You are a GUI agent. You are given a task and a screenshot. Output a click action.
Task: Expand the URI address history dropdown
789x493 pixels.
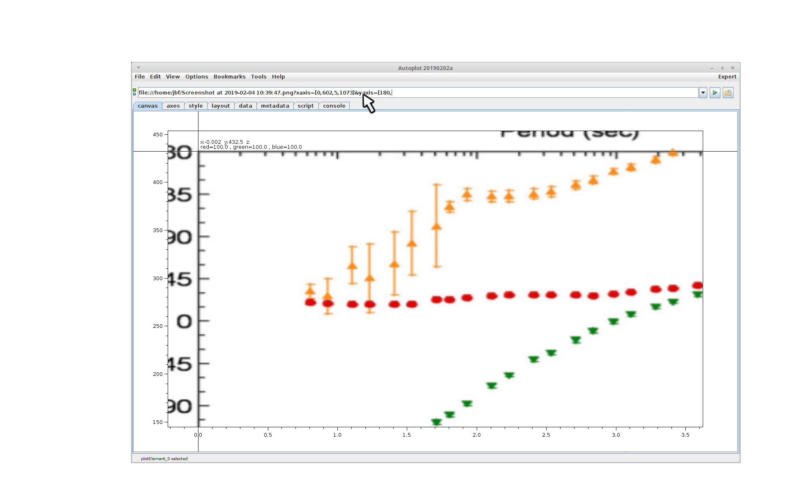pos(703,93)
